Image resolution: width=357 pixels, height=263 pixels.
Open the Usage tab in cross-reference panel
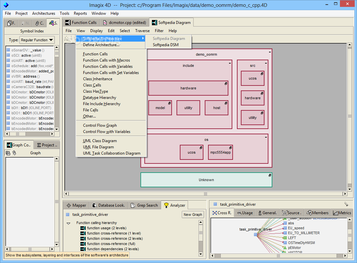(245, 213)
